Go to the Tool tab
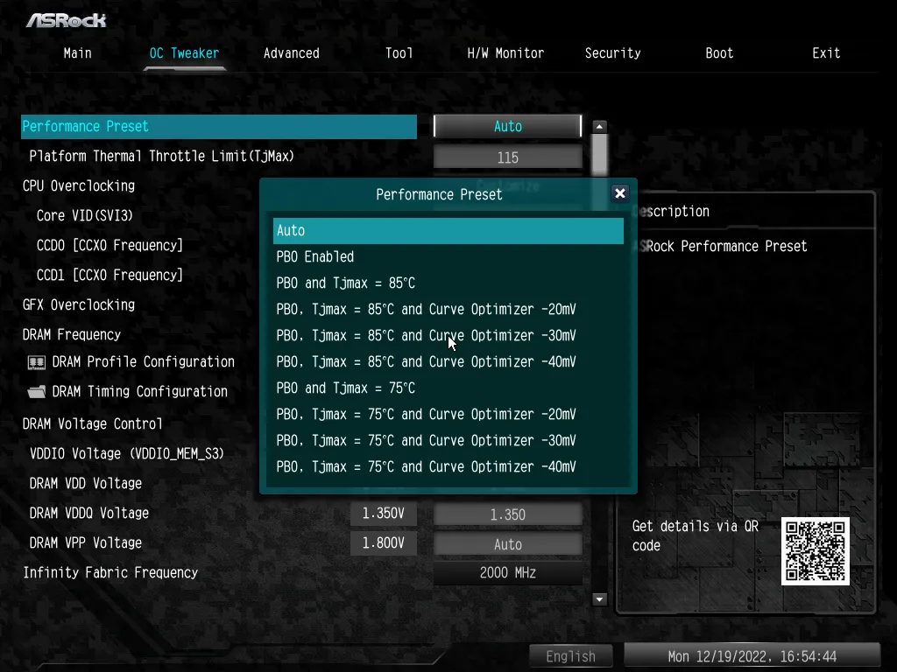The image size is (897, 672). pyautogui.click(x=399, y=53)
